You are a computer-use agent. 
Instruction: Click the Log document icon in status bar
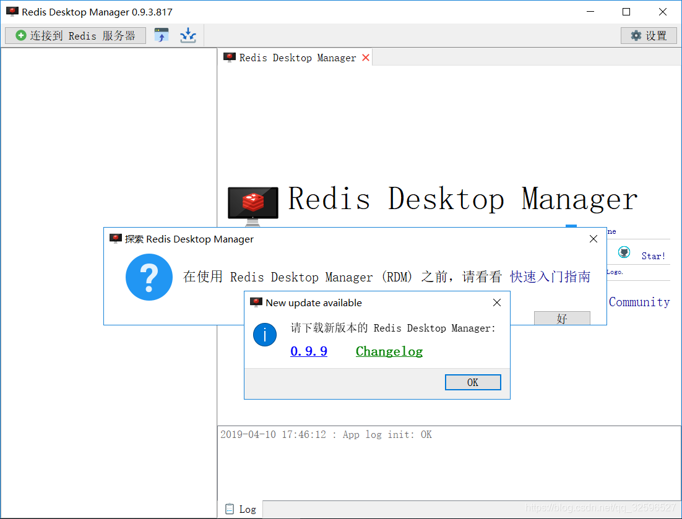tap(230, 508)
